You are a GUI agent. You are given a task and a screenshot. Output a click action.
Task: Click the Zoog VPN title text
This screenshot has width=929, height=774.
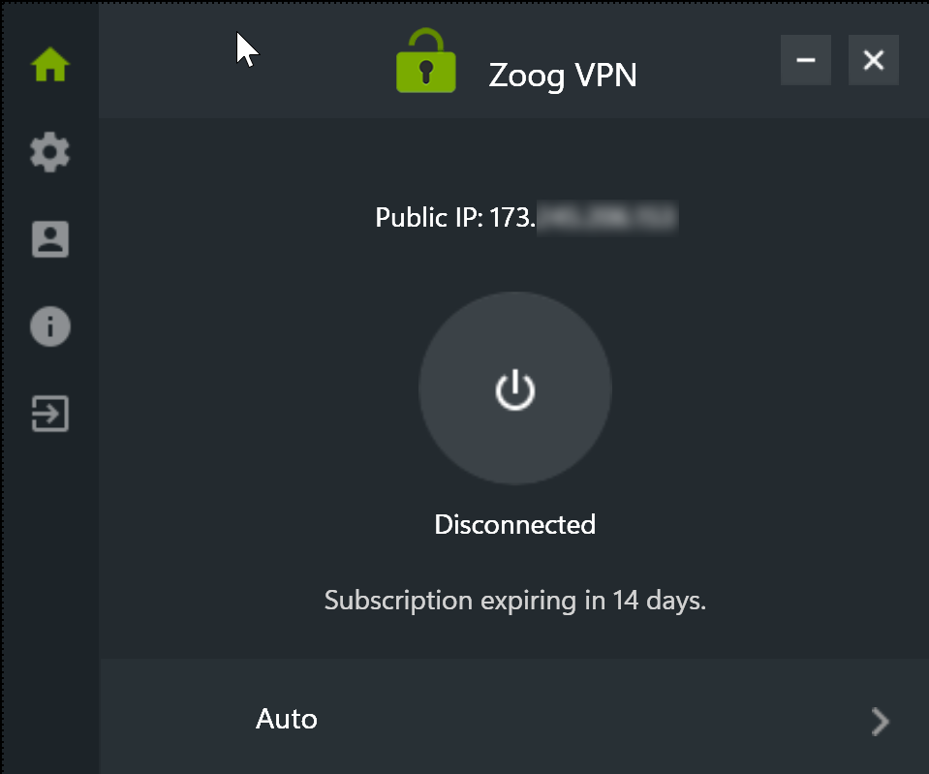[x=562, y=76]
